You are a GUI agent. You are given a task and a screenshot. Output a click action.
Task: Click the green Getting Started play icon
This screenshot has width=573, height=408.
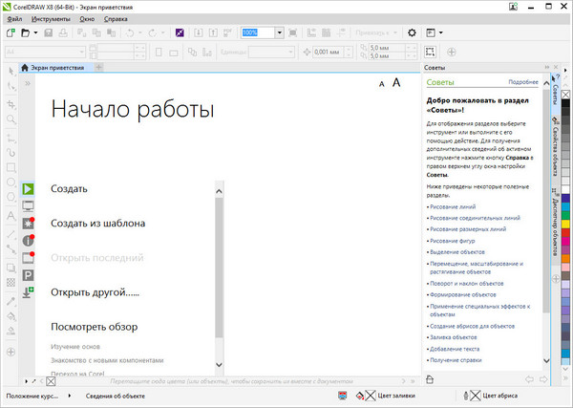point(28,189)
